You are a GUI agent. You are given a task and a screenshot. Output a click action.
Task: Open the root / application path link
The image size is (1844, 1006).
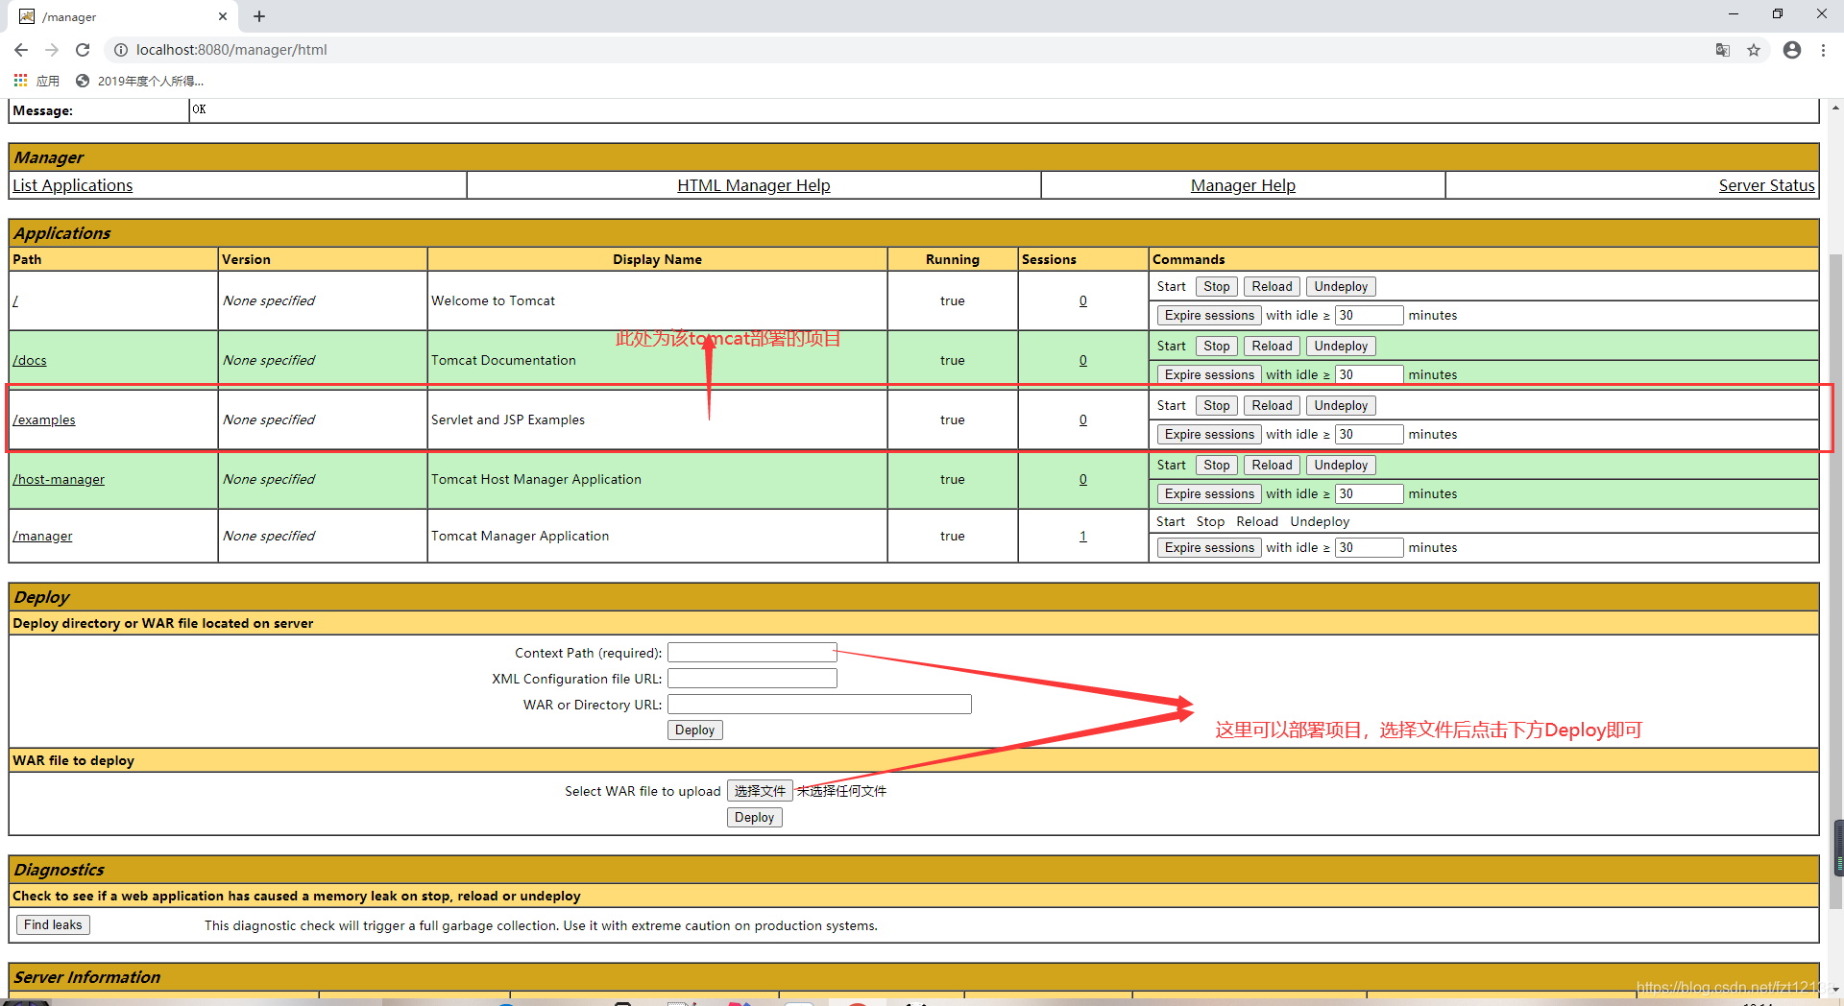(15, 300)
